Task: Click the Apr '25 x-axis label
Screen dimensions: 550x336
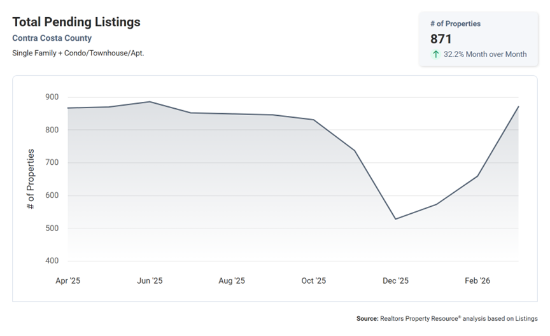Action: coord(67,281)
